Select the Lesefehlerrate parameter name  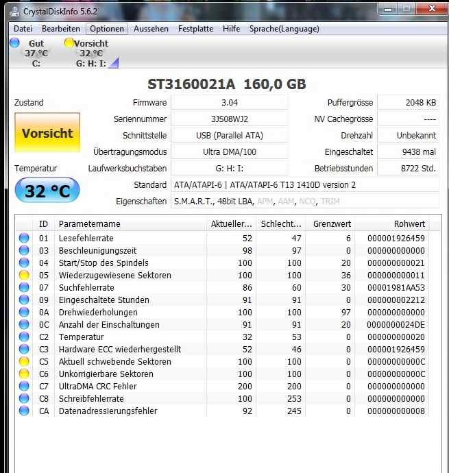(86, 239)
